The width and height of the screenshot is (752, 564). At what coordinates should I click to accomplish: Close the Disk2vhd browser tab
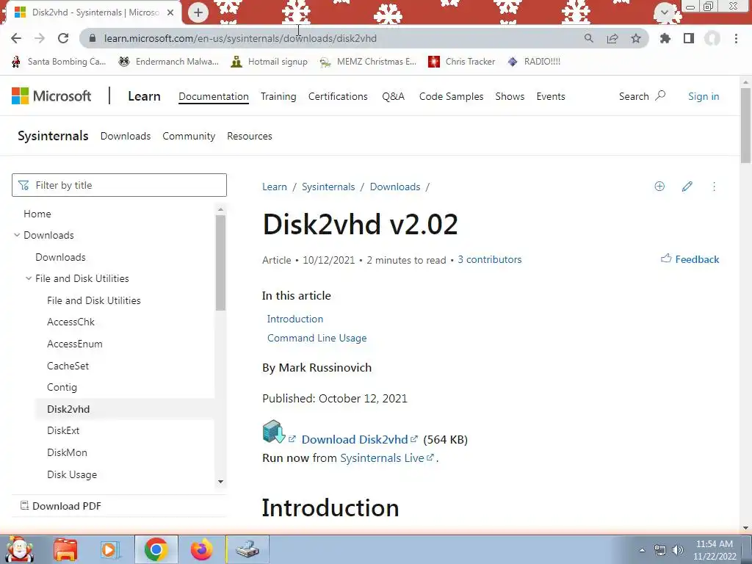click(170, 12)
